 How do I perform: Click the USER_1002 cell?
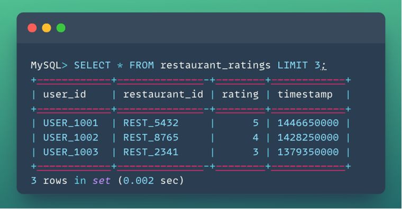[71, 138]
